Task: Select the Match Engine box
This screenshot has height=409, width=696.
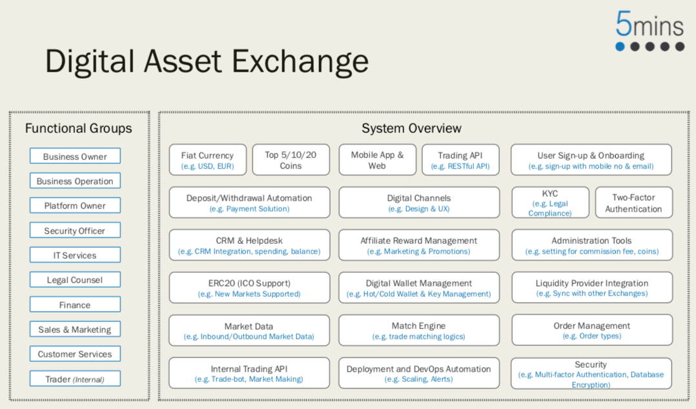Action: pyautogui.click(x=419, y=330)
